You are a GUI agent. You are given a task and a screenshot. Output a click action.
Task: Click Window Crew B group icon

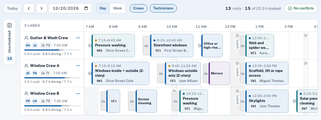click(x=26, y=93)
